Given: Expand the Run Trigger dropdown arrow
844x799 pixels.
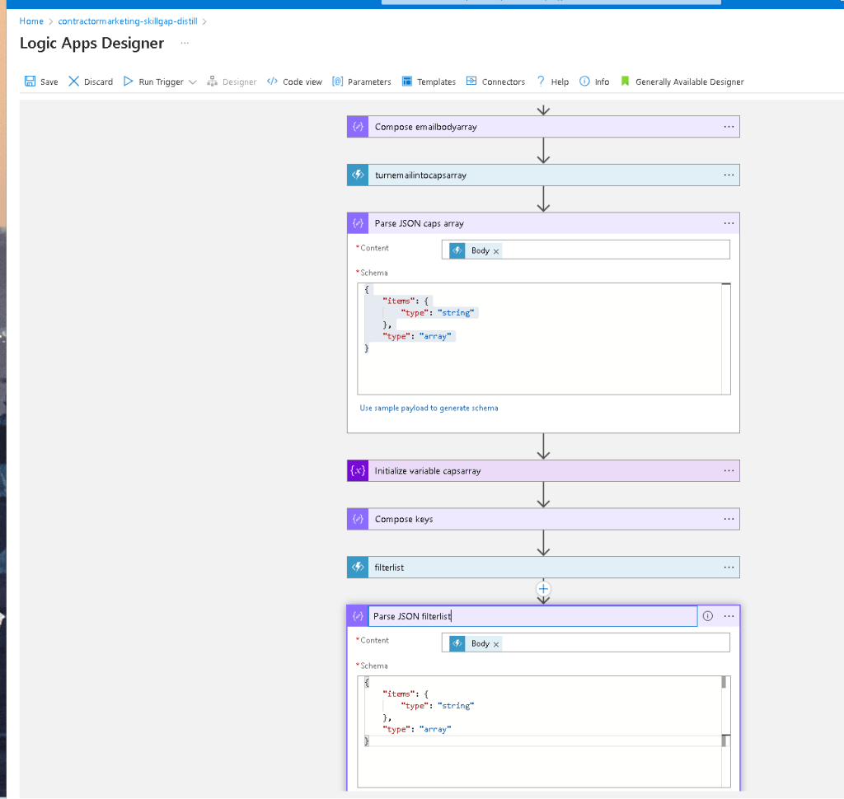Looking at the screenshot, I should (x=193, y=82).
